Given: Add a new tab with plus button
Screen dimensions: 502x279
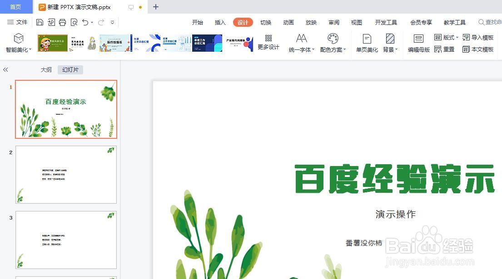Looking at the screenshot, I should tap(155, 7).
